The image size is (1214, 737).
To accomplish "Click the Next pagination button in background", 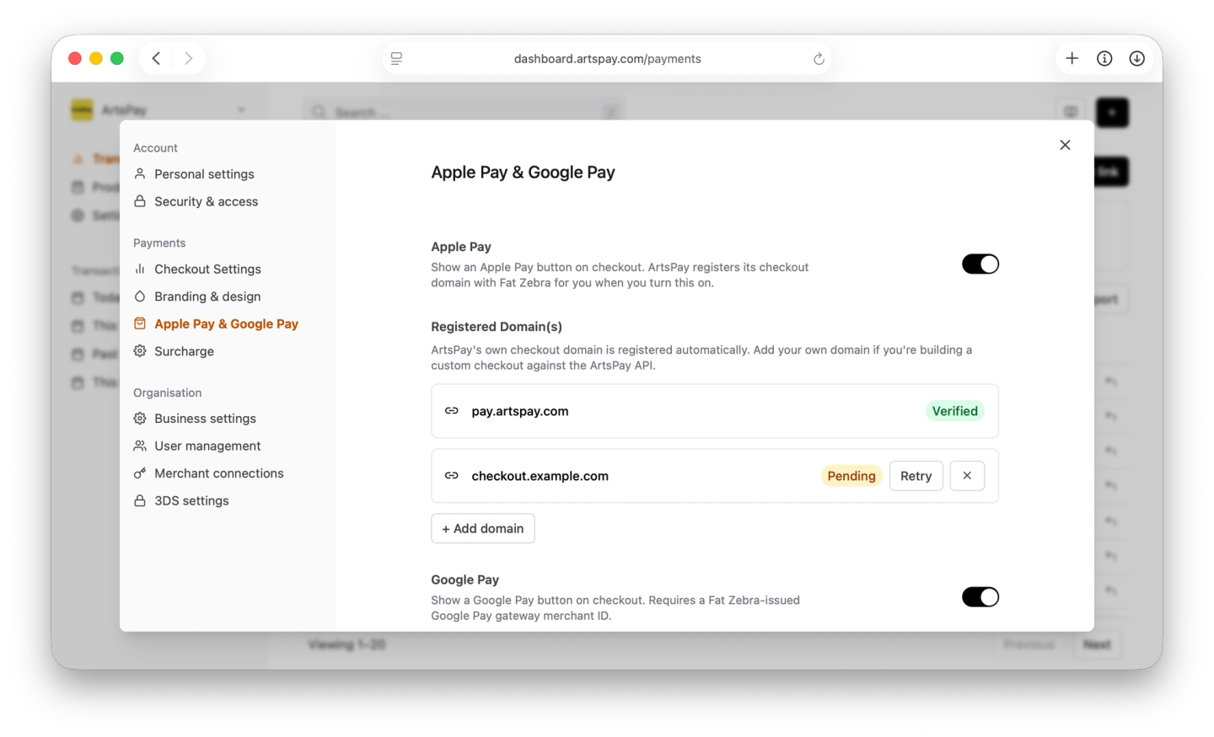I will [x=1097, y=644].
